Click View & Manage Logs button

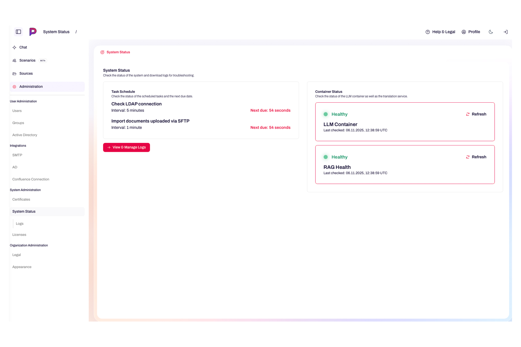(126, 147)
